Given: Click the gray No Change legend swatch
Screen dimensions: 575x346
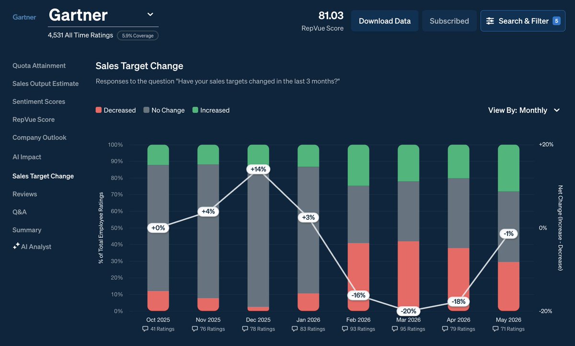Looking at the screenshot, I should [146, 110].
